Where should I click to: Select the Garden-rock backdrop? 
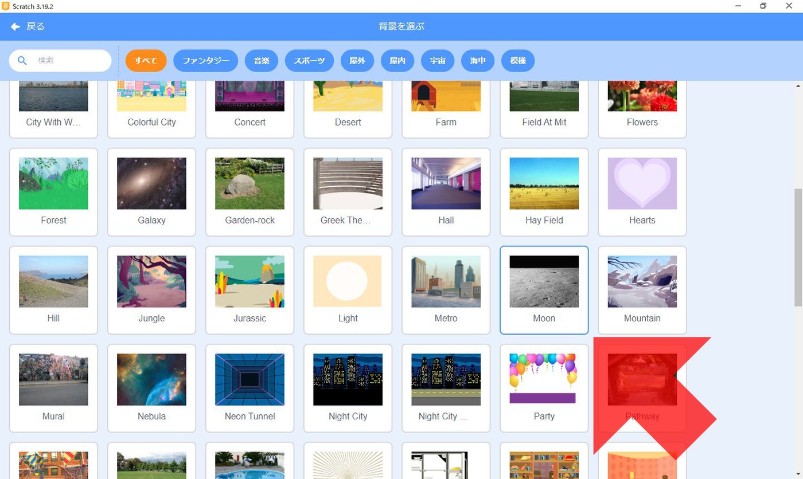pos(250,192)
